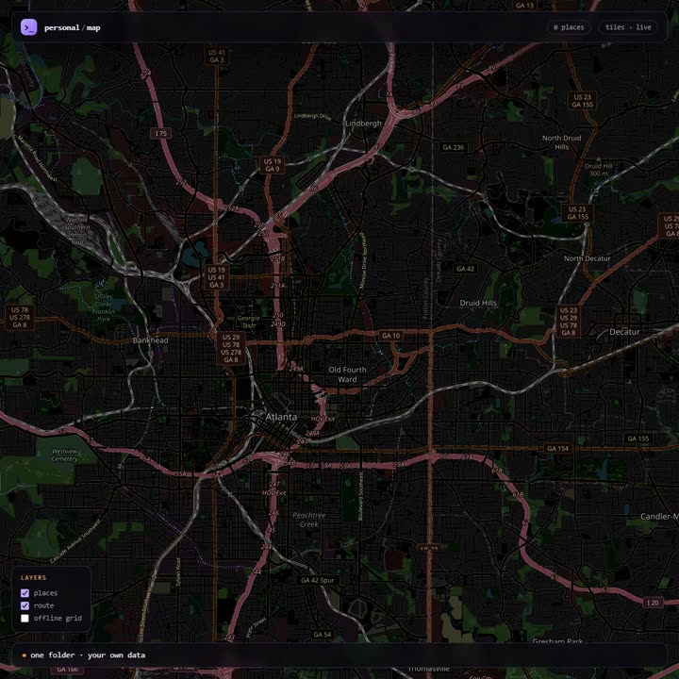Click the Marietta Road Northwest street label
The height and width of the screenshot is (679, 679).
[37, 158]
